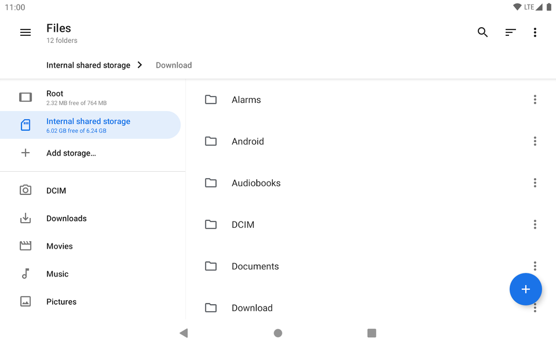This screenshot has width=556, height=347.
Task: Open the overflow menu for the Alarms folder
Action: (535, 99)
